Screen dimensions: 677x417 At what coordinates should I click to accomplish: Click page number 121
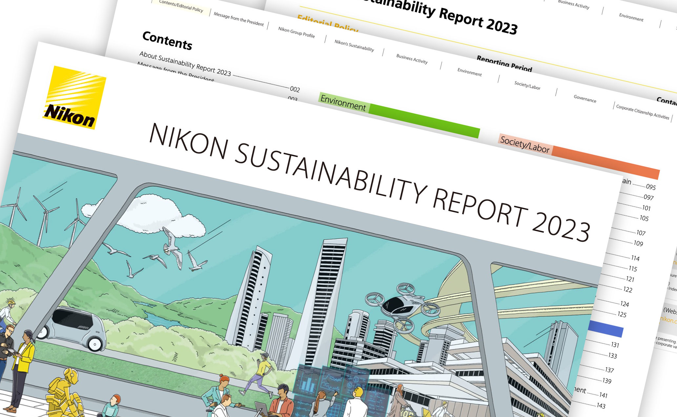630,279
